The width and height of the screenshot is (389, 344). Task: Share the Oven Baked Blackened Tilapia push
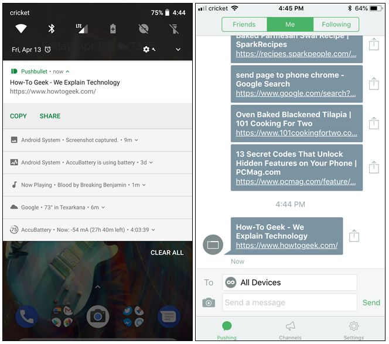(374, 123)
